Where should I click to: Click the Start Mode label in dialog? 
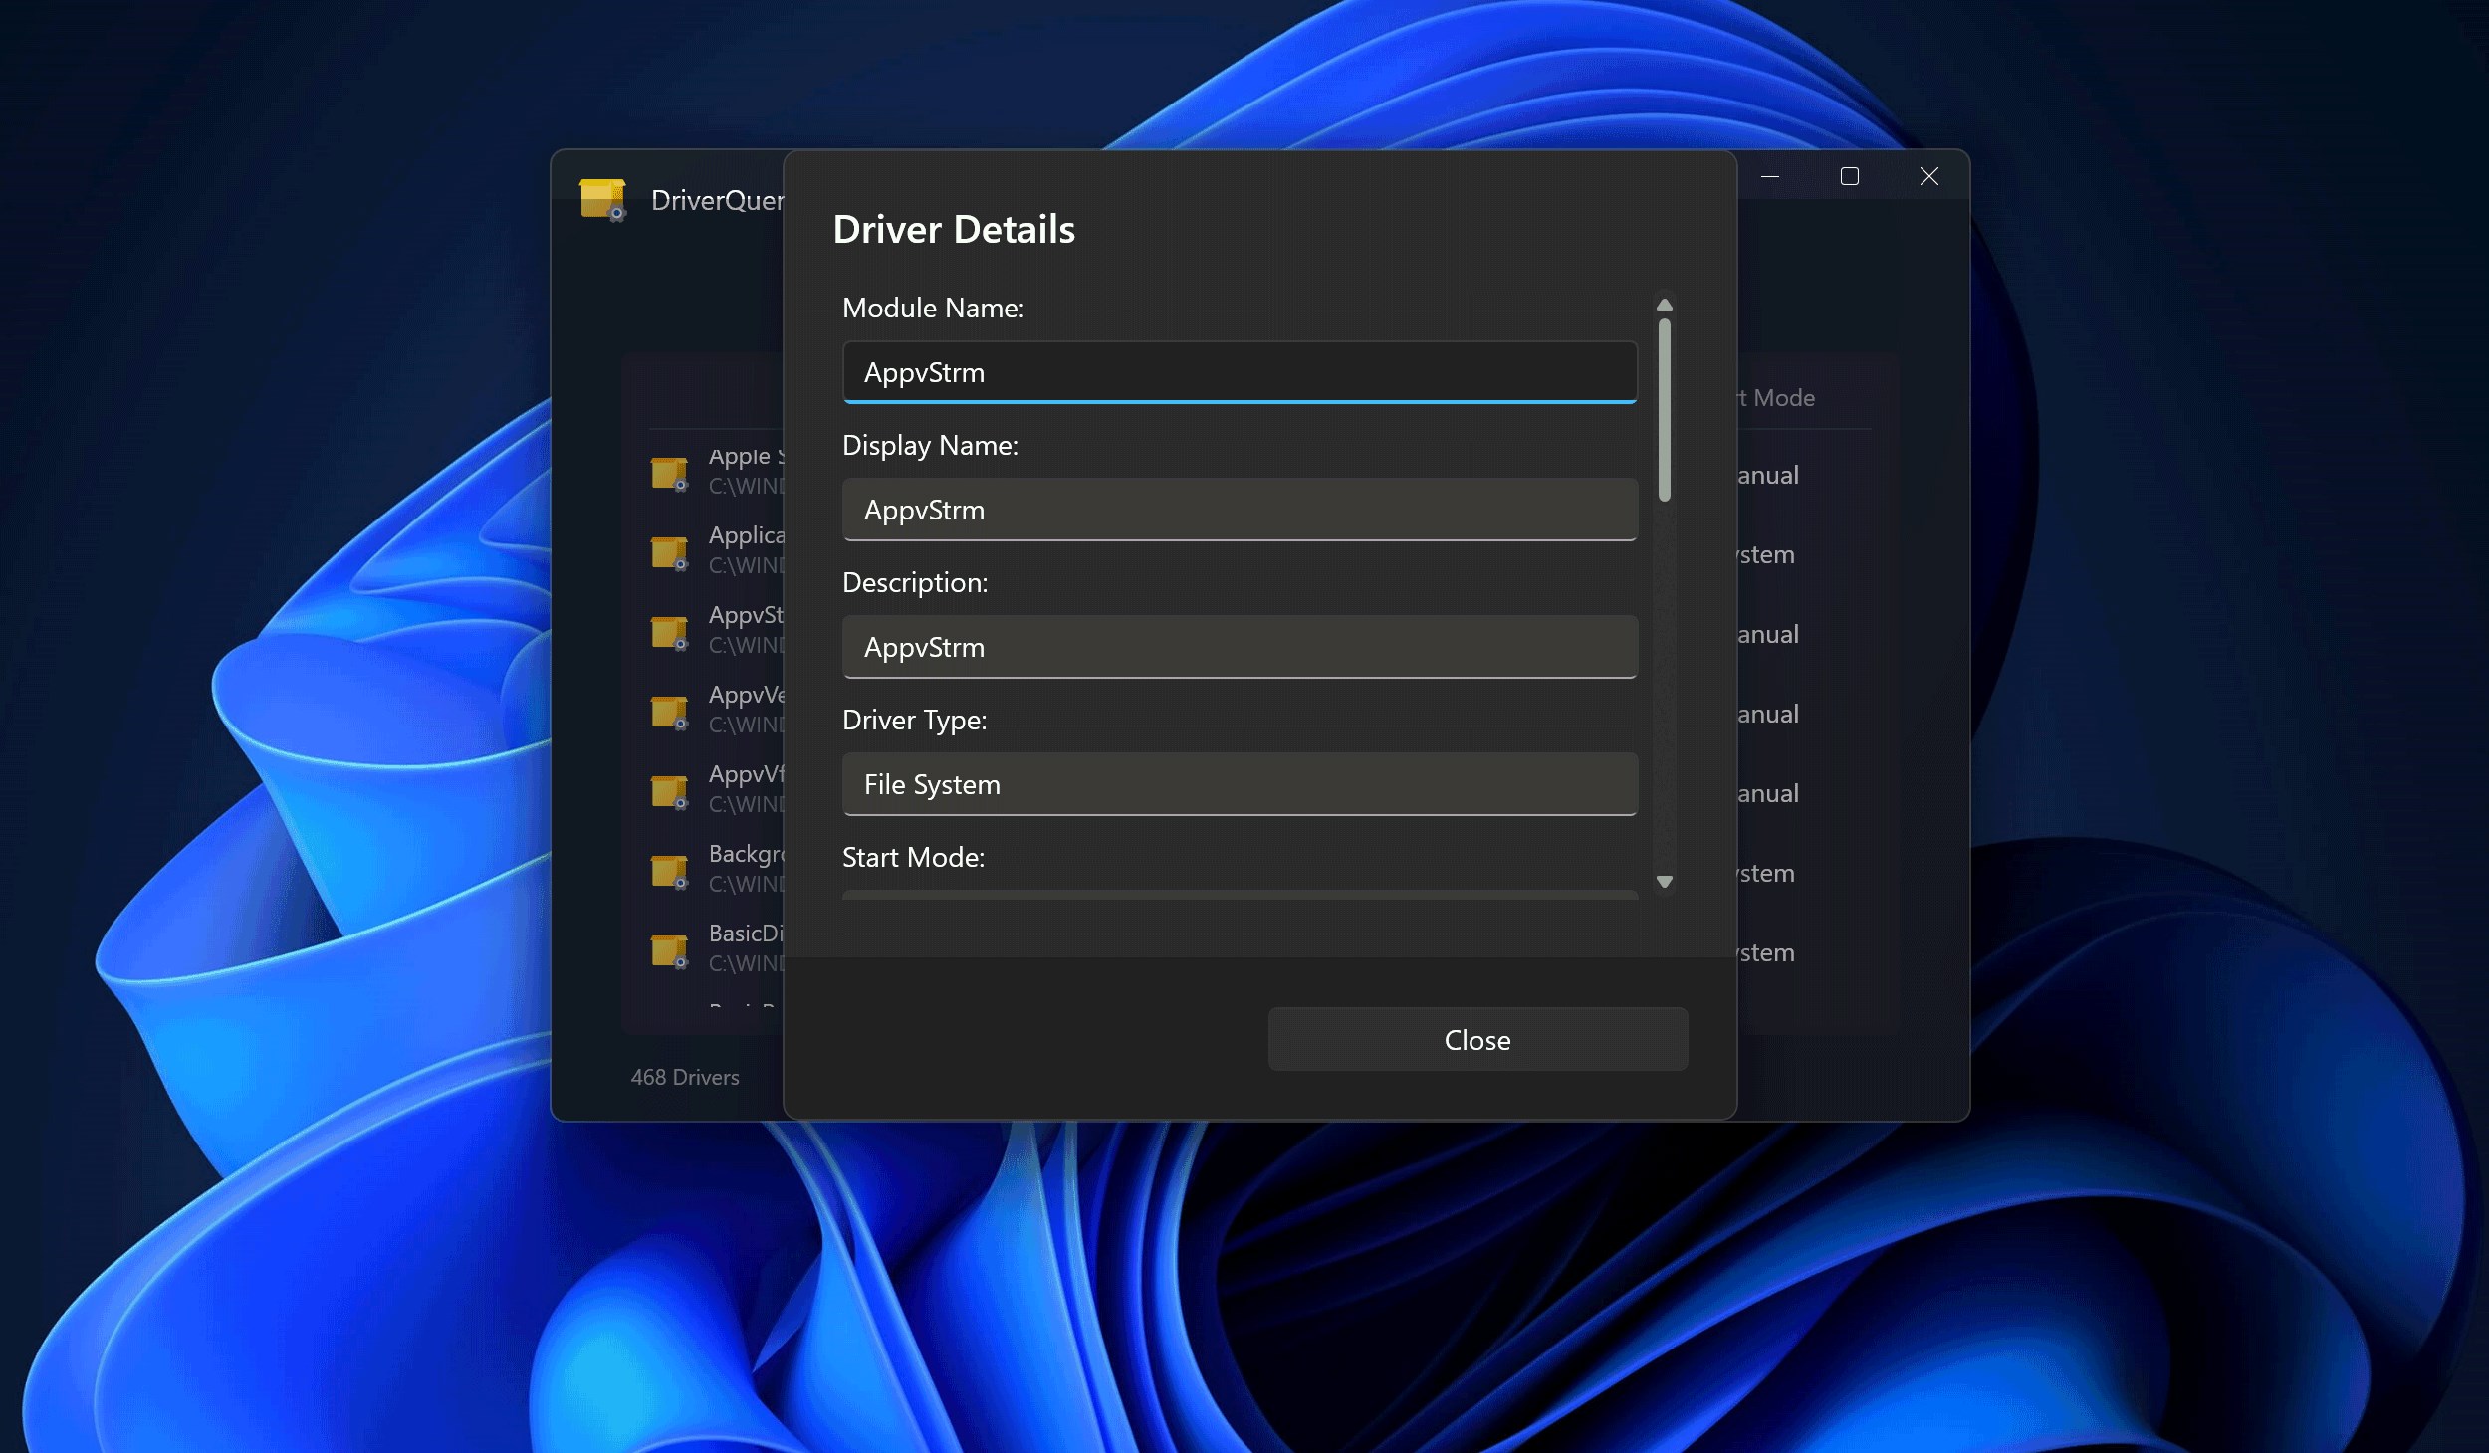913,858
